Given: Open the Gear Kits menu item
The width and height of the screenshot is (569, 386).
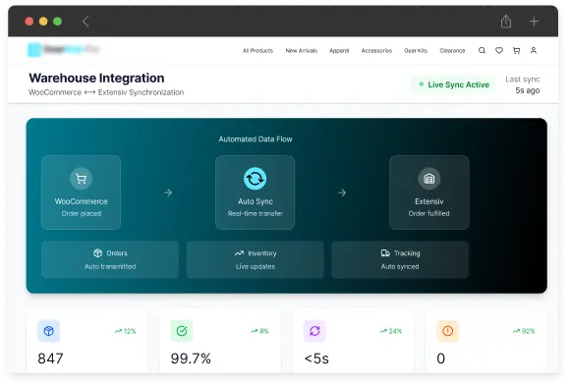Looking at the screenshot, I should [x=416, y=51].
